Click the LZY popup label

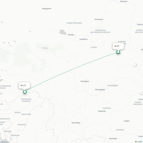click(24, 86)
